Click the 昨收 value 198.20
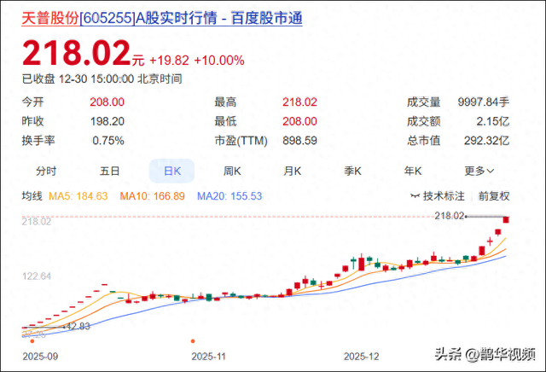 tap(107, 121)
